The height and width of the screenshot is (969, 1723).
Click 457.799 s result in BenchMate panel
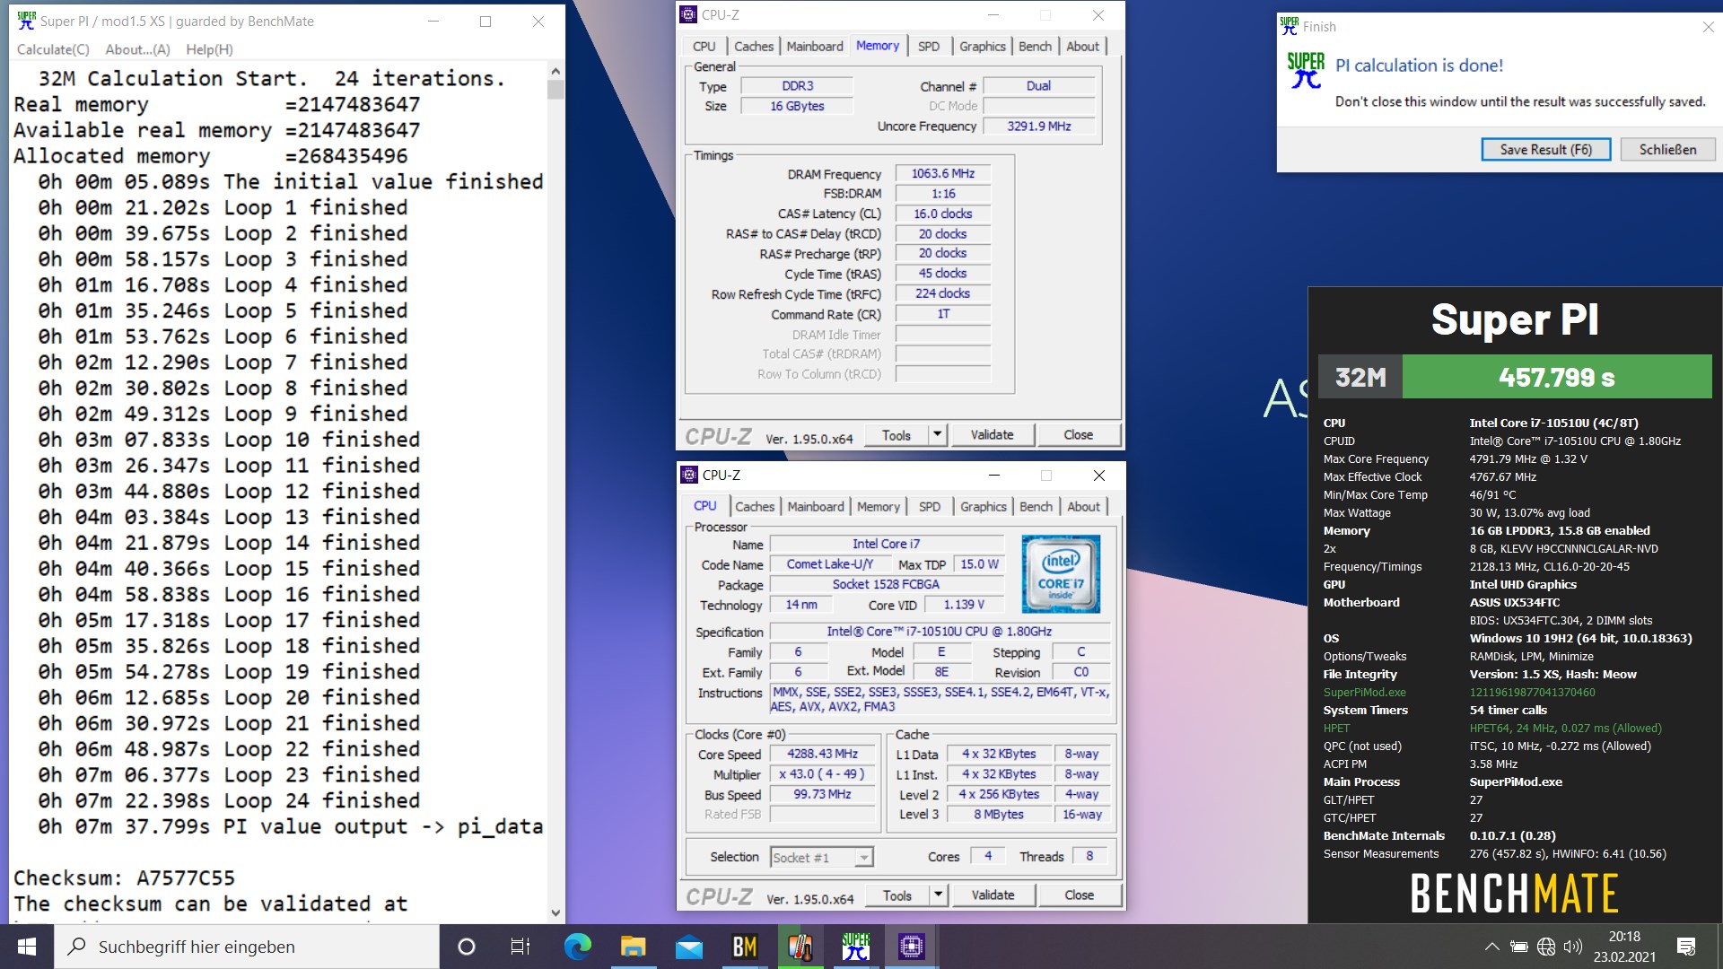[1557, 377]
